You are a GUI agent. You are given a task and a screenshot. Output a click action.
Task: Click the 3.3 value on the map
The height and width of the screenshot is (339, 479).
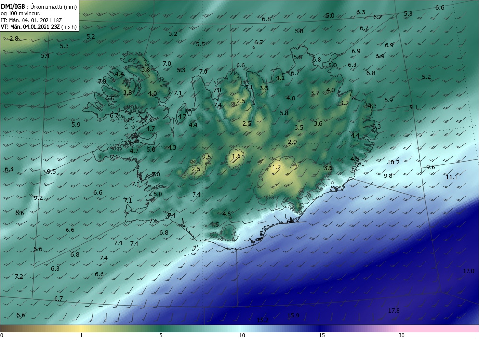click(264, 88)
